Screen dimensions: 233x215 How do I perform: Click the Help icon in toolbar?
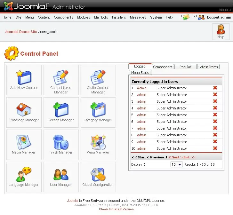(x=221, y=31)
